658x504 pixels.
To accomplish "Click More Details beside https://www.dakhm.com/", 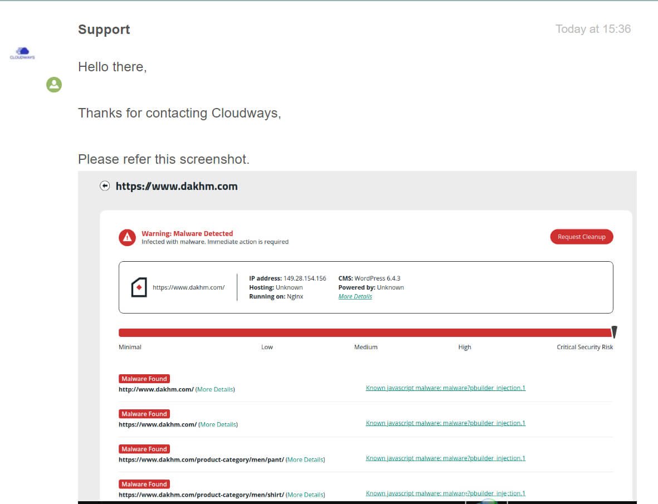I will pyautogui.click(x=218, y=424).
